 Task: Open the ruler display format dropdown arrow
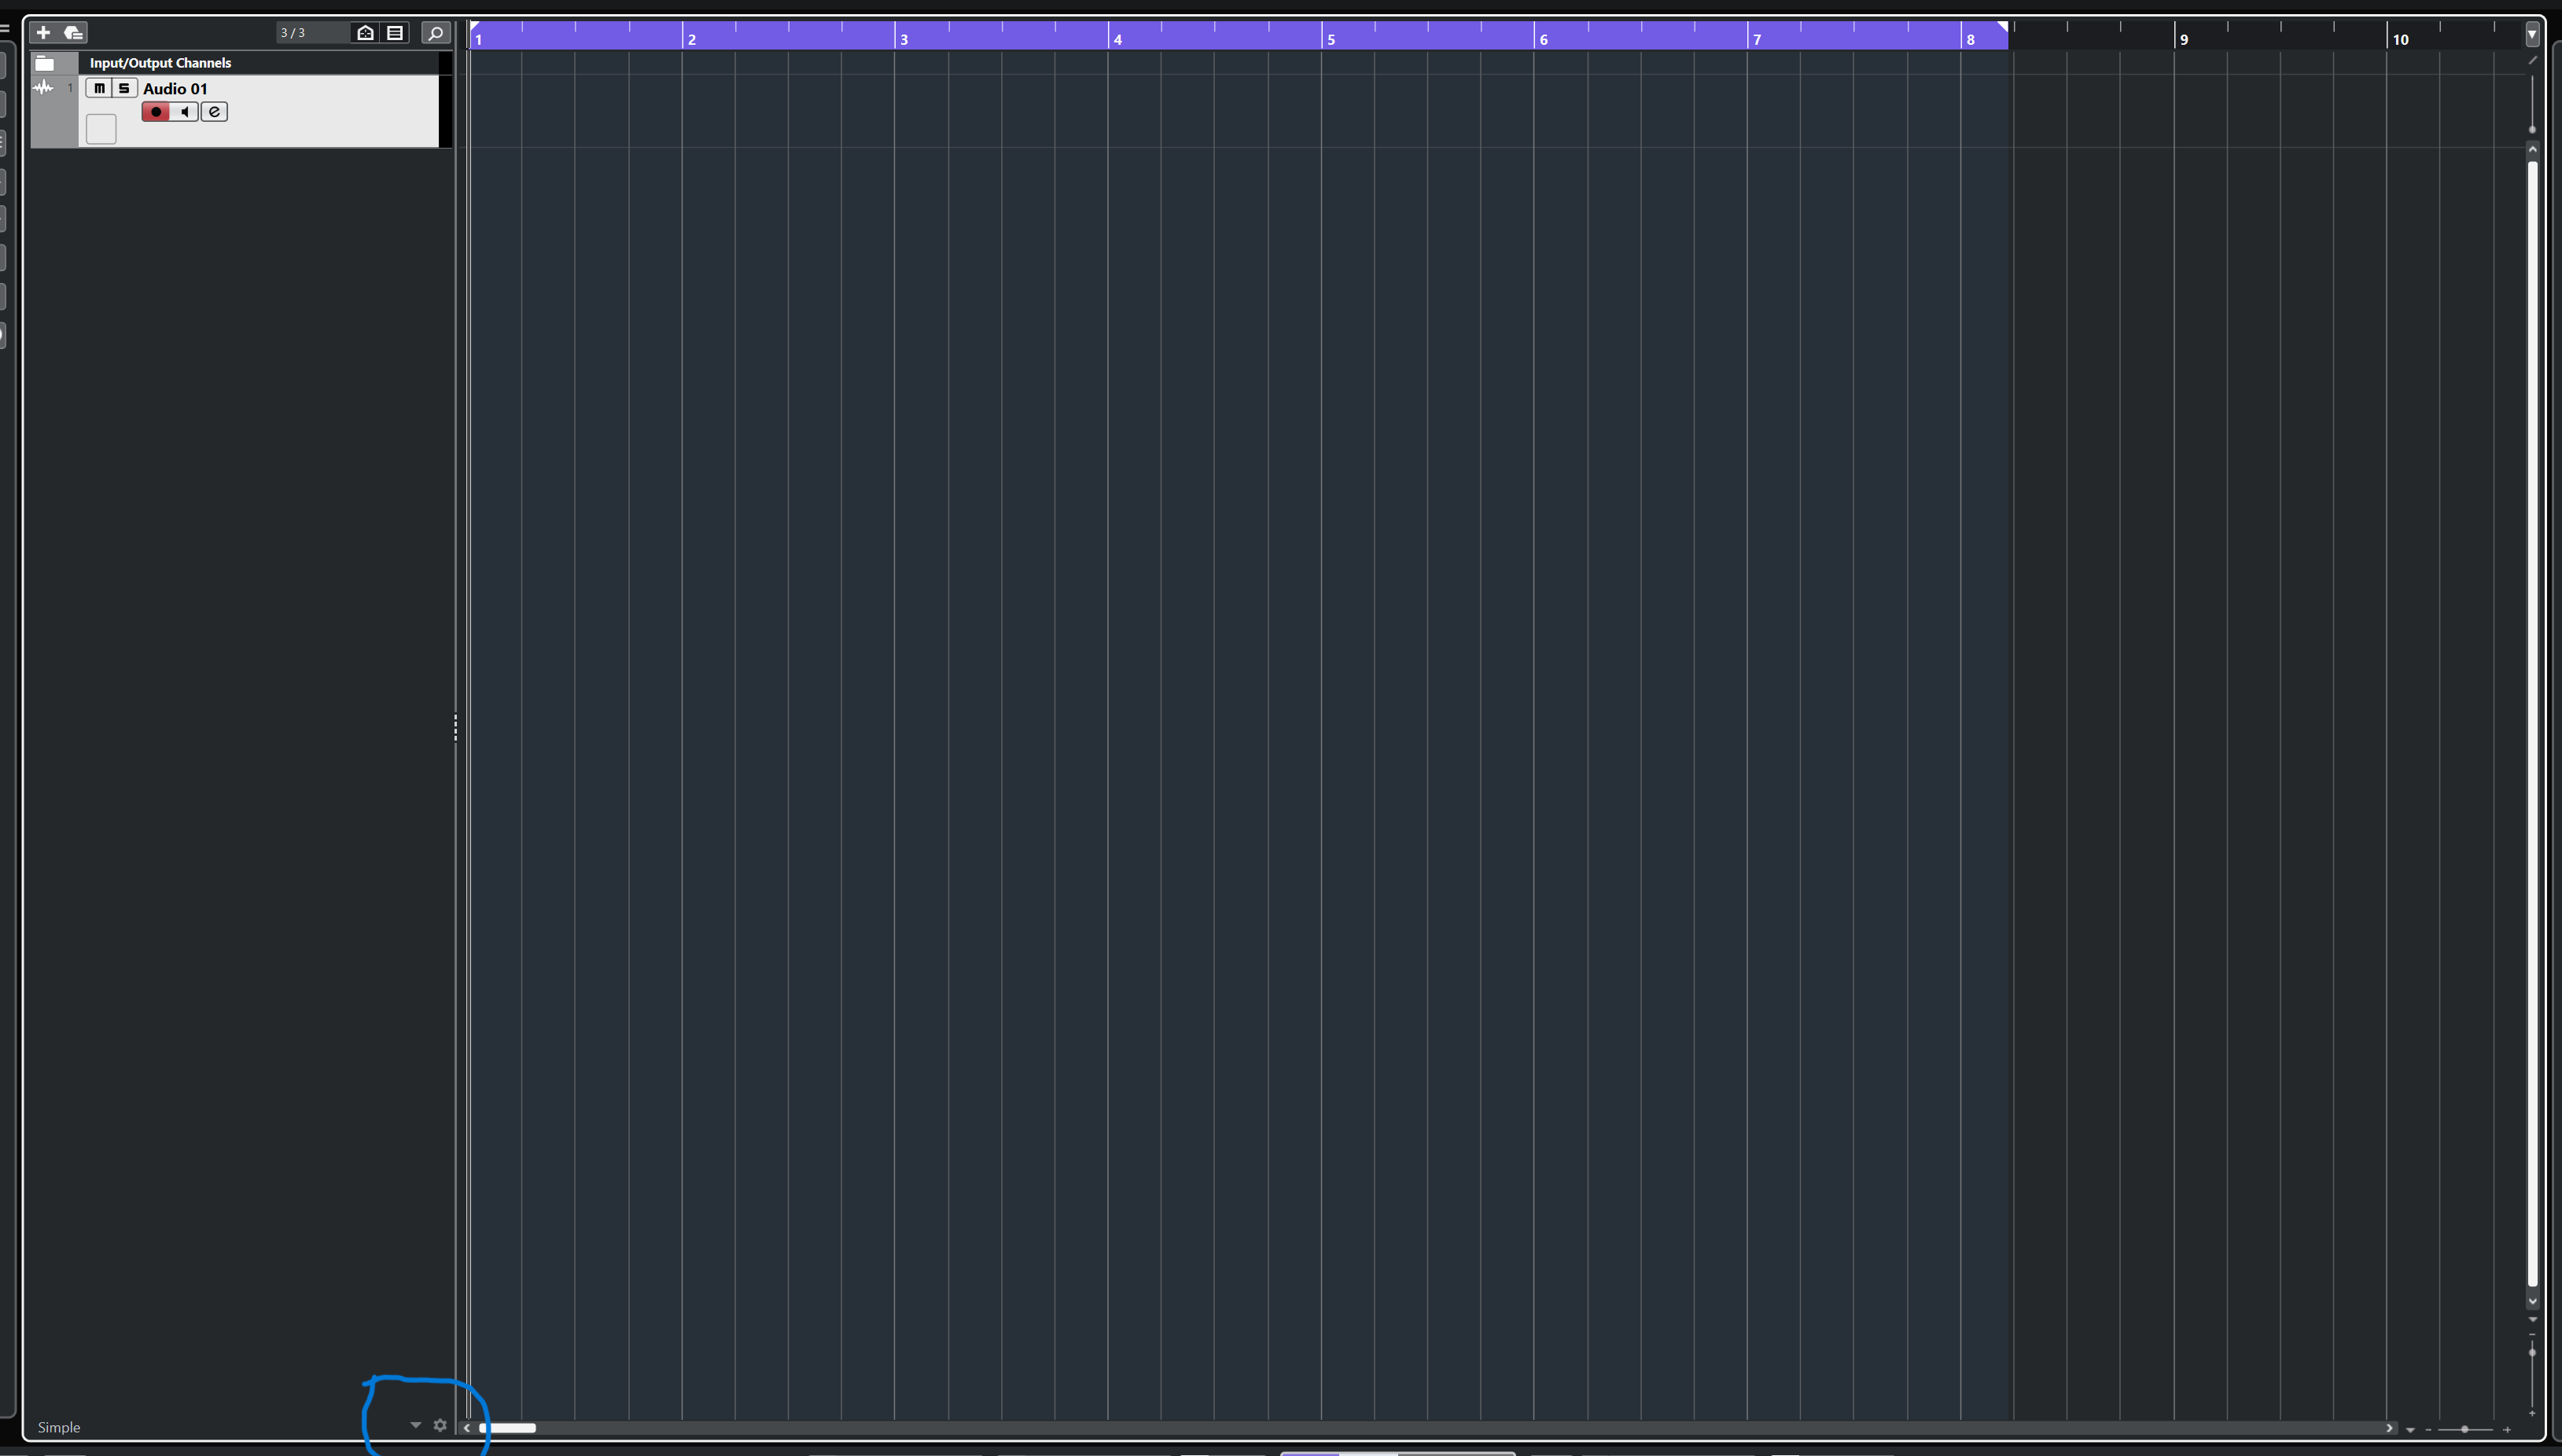click(x=2532, y=35)
